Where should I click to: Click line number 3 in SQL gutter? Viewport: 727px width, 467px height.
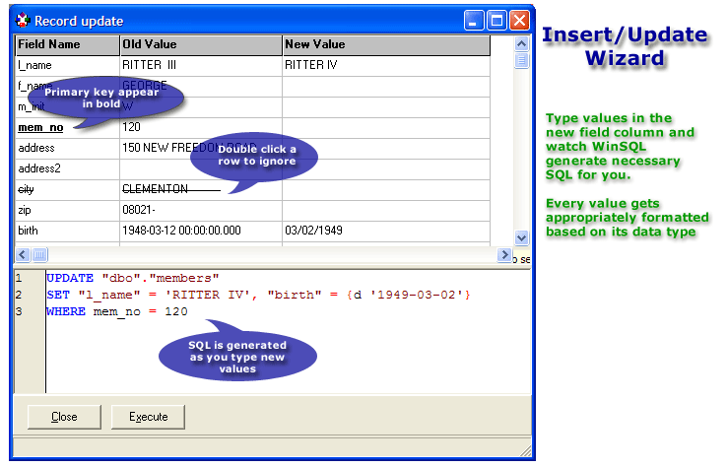point(19,311)
